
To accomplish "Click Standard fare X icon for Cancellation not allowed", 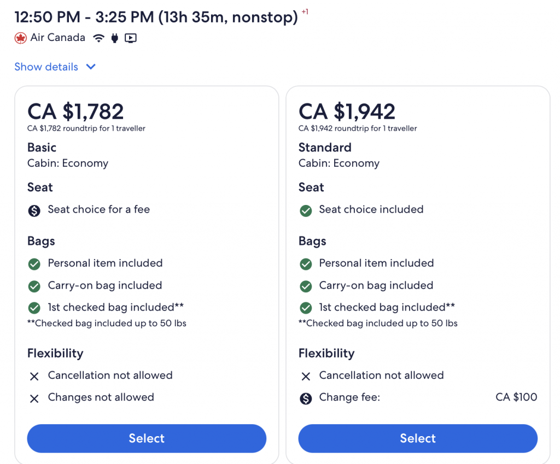I will point(306,376).
